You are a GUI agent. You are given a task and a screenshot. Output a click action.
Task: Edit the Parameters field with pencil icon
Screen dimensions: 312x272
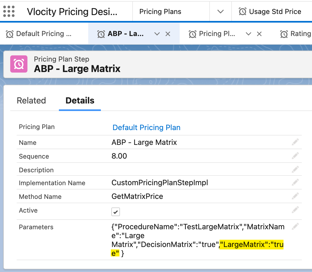[295, 226]
